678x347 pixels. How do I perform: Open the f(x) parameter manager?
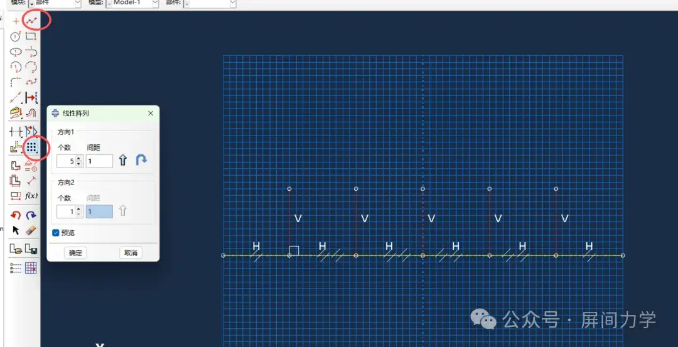(x=31, y=195)
